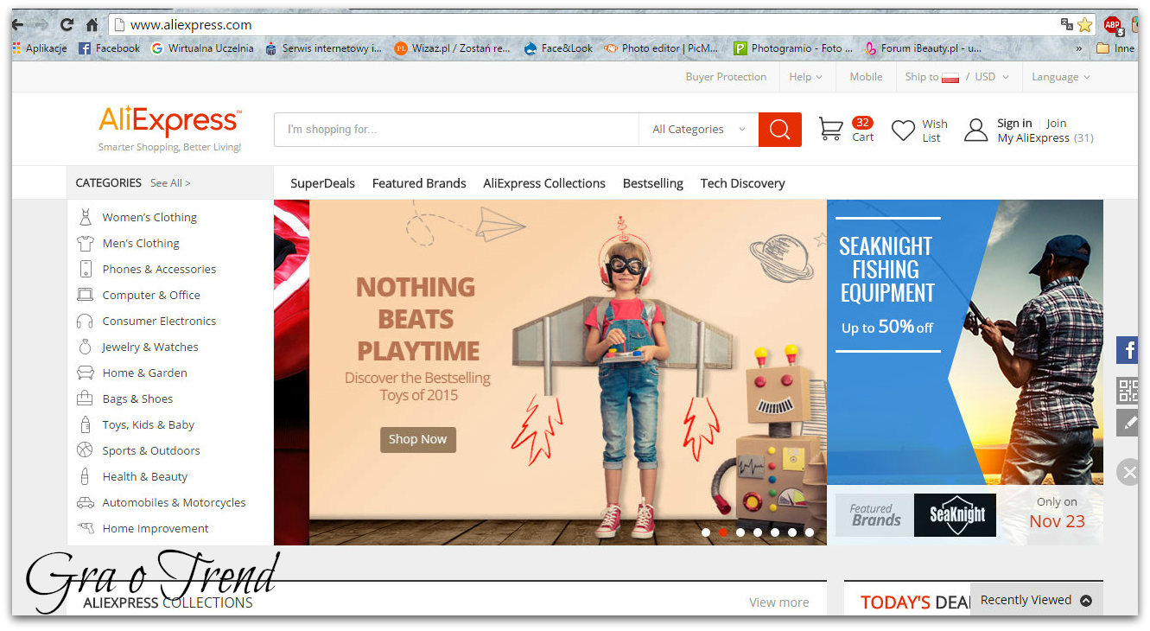Click the pencil feedback side icon
This screenshot has height=631, width=1150.
[1127, 423]
